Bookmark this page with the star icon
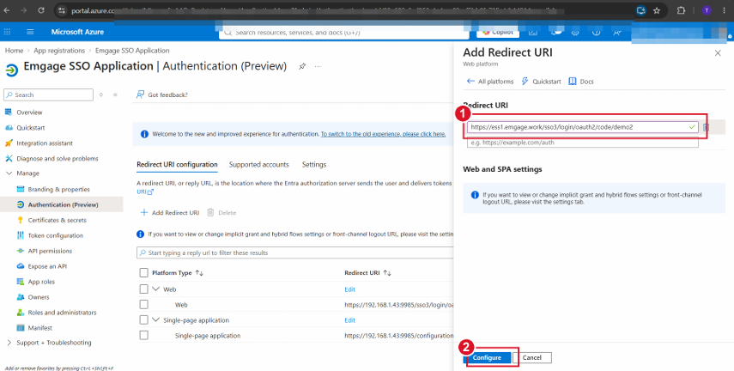Screen dimensions: 734x371 [657, 10]
